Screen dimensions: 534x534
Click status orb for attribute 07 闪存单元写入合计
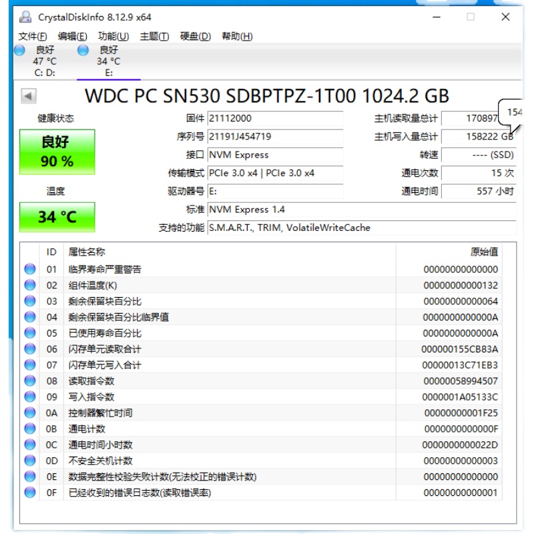(x=30, y=365)
